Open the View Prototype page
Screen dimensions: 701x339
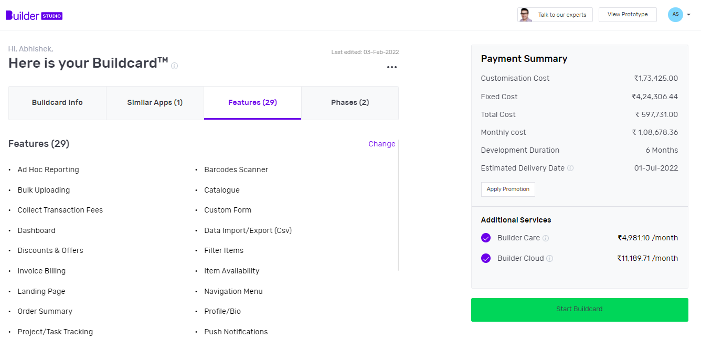coord(628,14)
